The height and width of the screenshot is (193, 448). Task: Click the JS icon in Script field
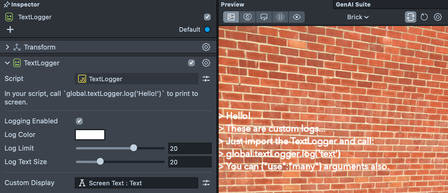[82, 79]
